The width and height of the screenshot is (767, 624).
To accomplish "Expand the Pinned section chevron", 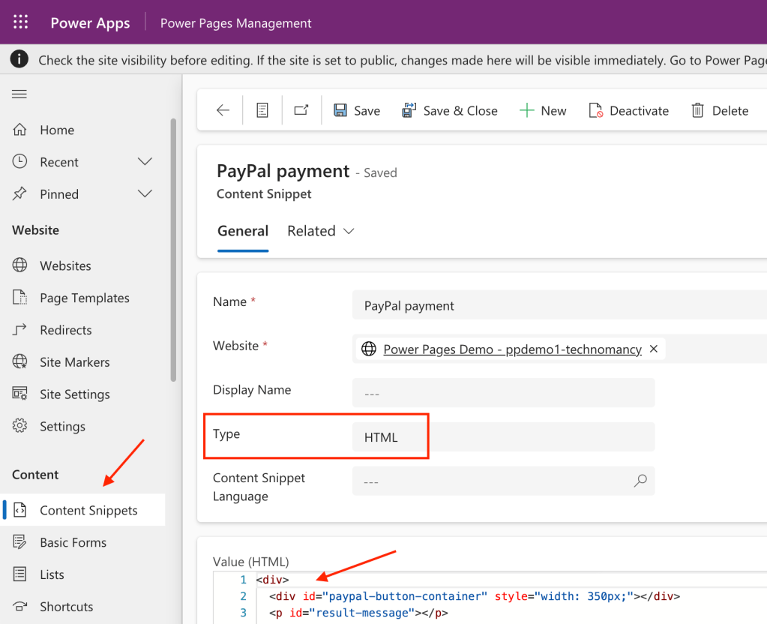I will (145, 194).
